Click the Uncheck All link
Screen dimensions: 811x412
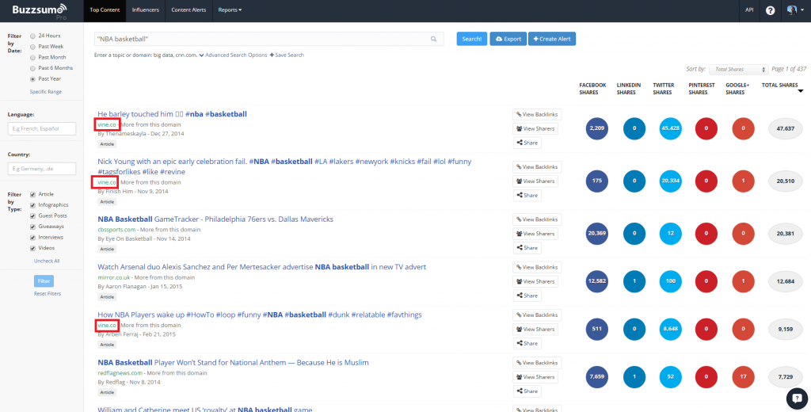47,261
